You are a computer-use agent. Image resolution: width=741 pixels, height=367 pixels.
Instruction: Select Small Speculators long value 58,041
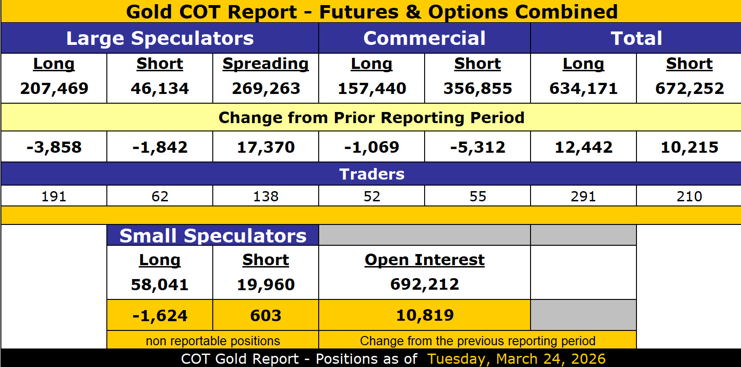click(x=160, y=285)
